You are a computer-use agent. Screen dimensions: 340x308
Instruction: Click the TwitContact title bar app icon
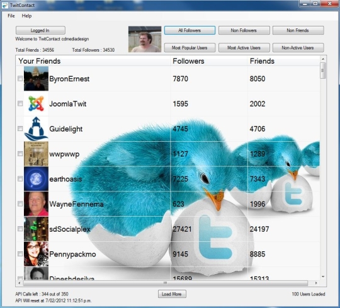(x=5, y=5)
